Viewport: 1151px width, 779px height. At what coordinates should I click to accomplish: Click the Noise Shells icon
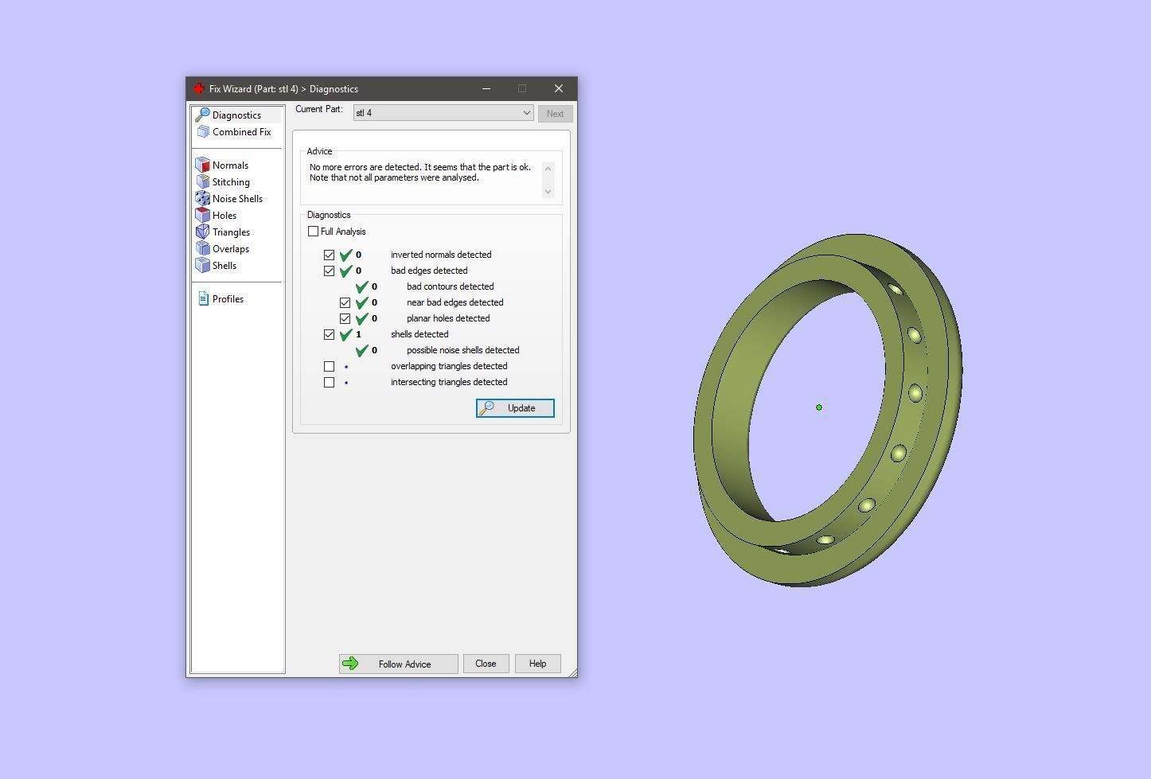(202, 199)
